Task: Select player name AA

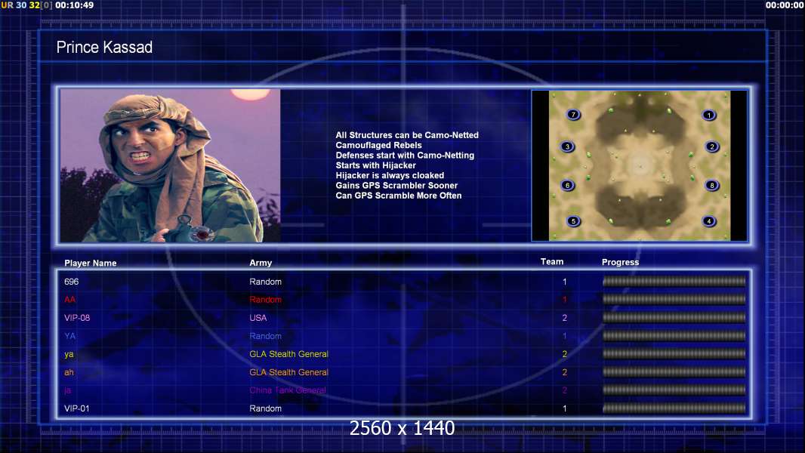Action: point(69,300)
